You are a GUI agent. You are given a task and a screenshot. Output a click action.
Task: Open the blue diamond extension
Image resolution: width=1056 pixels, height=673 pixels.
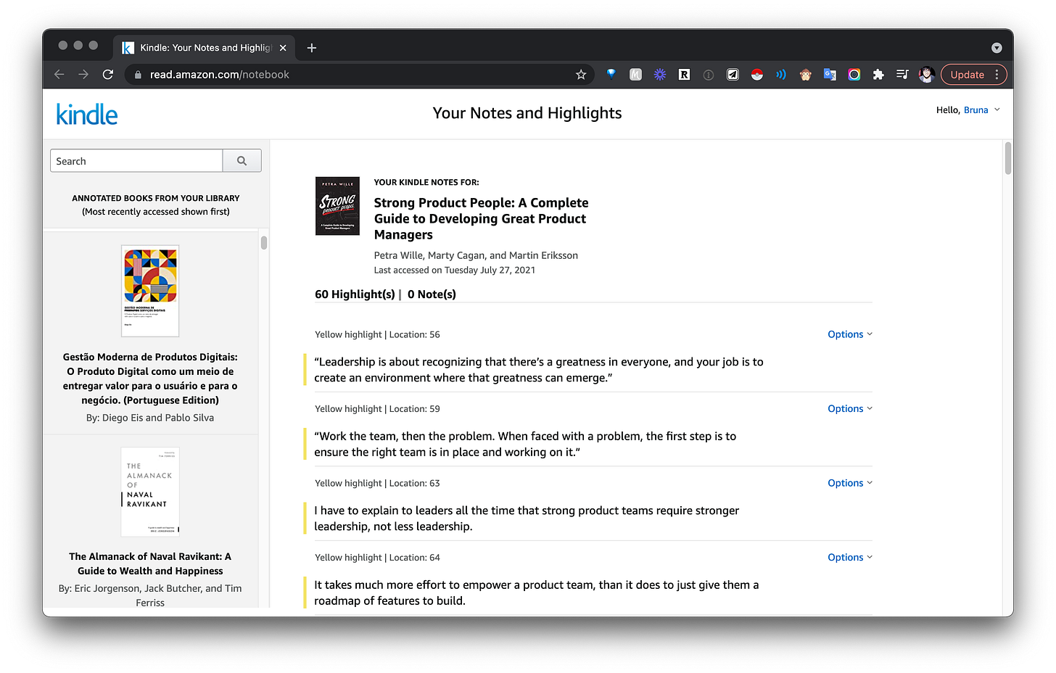[611, 74]
